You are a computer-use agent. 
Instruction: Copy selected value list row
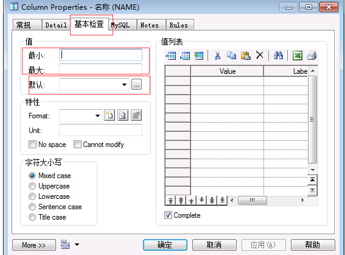pos(231,56)
